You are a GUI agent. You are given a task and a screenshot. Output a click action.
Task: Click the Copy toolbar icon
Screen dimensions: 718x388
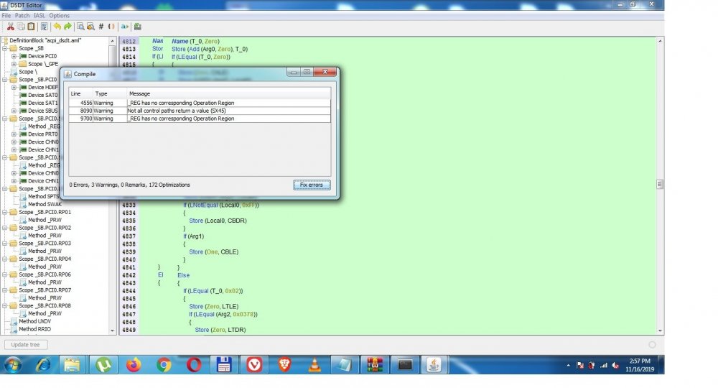coord(21,27)
